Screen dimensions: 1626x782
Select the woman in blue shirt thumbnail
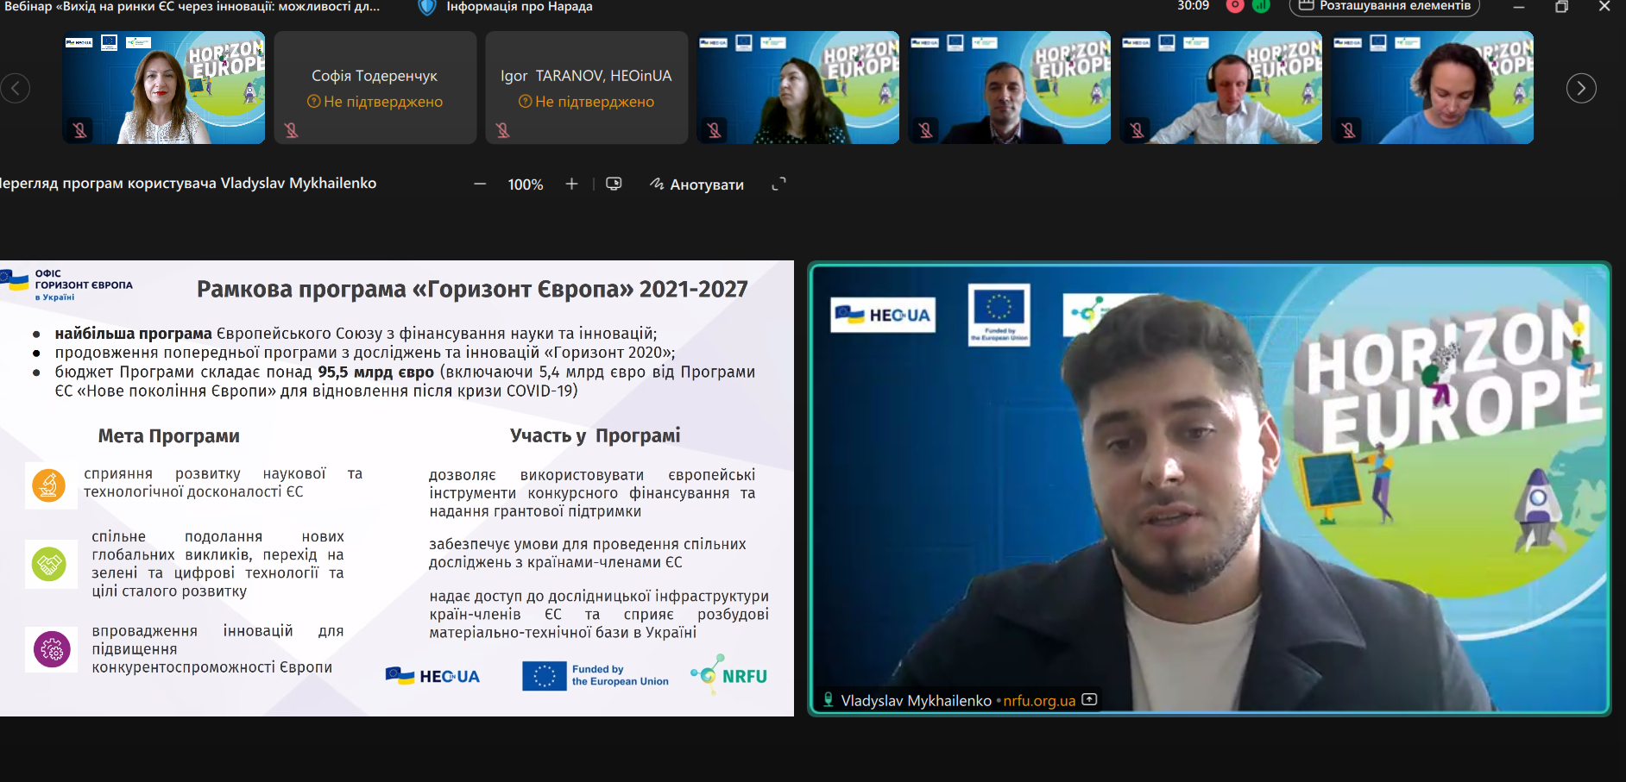[x=1433, y=88]
